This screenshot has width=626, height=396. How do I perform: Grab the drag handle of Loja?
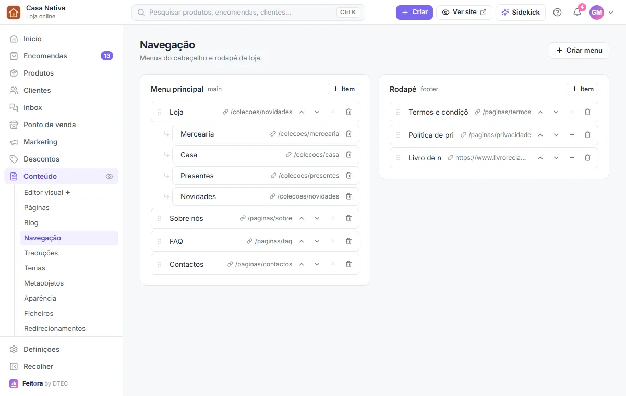[x=159, y=112]
